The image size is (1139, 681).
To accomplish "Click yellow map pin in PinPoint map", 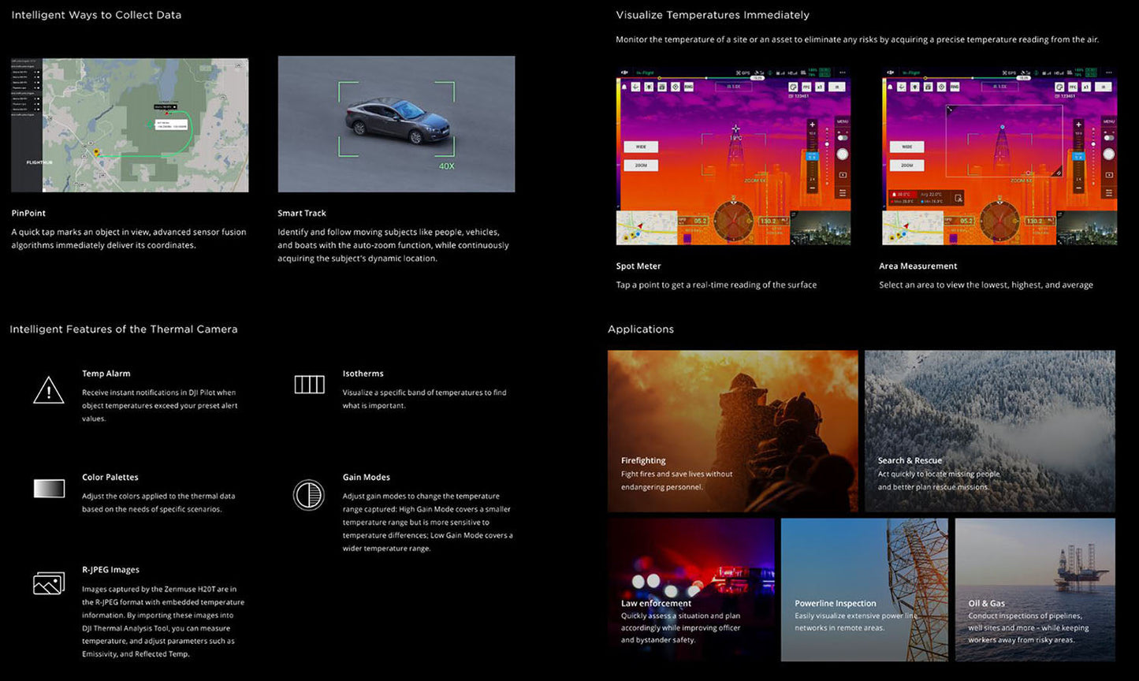I will (97, 152).
